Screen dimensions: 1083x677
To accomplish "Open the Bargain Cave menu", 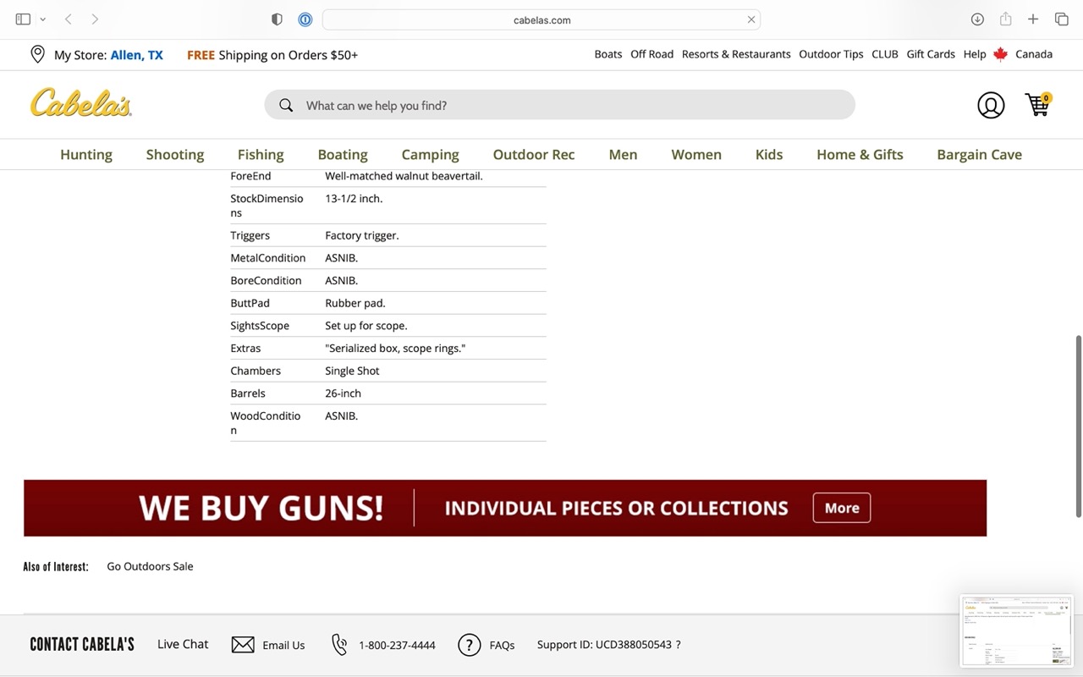I will coord(979,154).
